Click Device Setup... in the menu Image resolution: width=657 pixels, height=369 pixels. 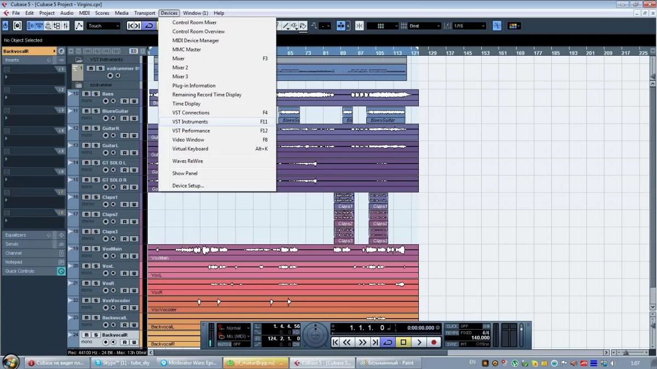pos(188,186)
